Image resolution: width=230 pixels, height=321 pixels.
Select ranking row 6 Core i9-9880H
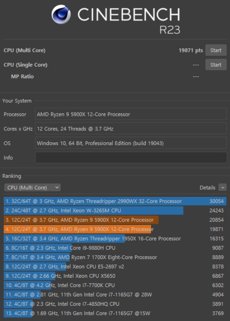(115, 248)
